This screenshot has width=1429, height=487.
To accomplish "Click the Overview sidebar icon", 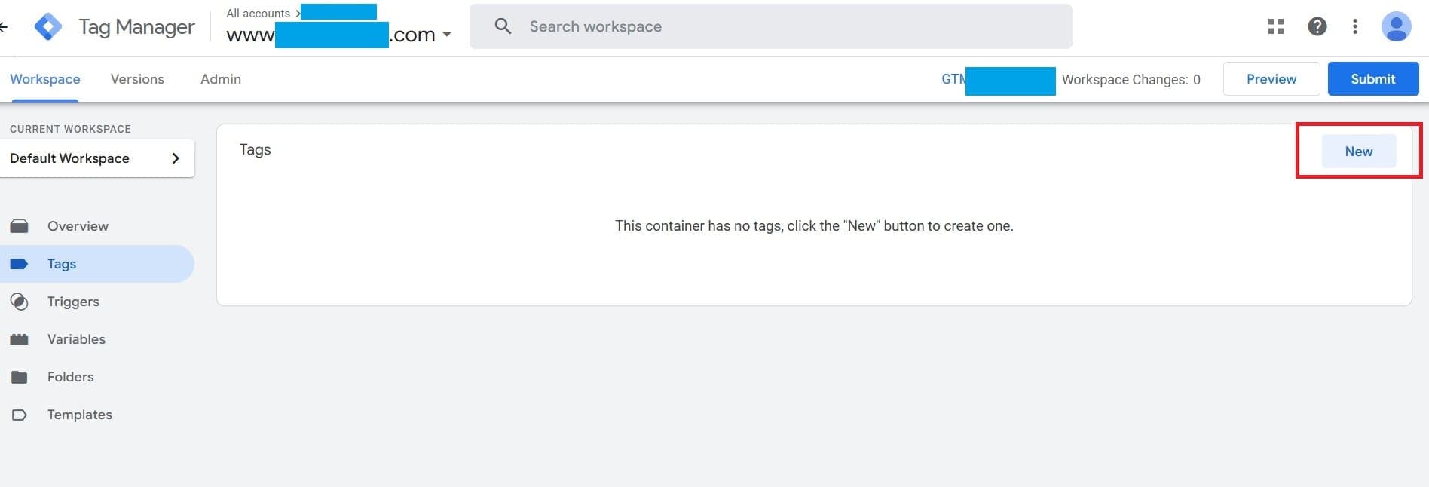I will (20, 226).
